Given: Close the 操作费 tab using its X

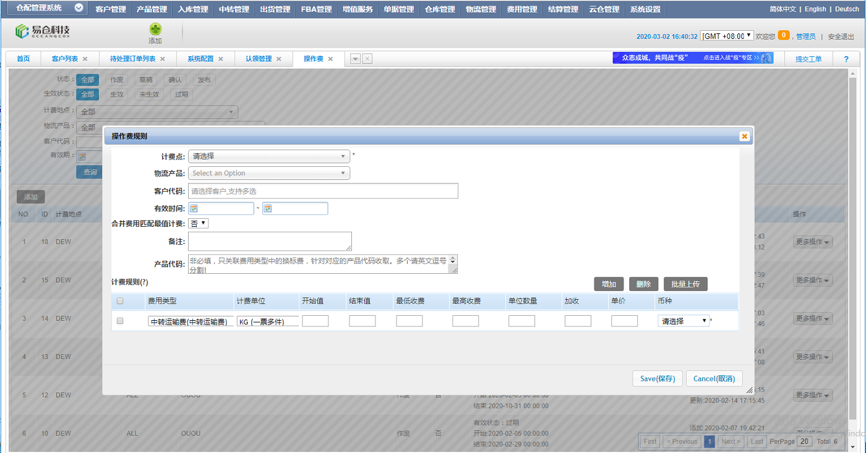Looking at the screenshot, I should [x=330, y=59].
